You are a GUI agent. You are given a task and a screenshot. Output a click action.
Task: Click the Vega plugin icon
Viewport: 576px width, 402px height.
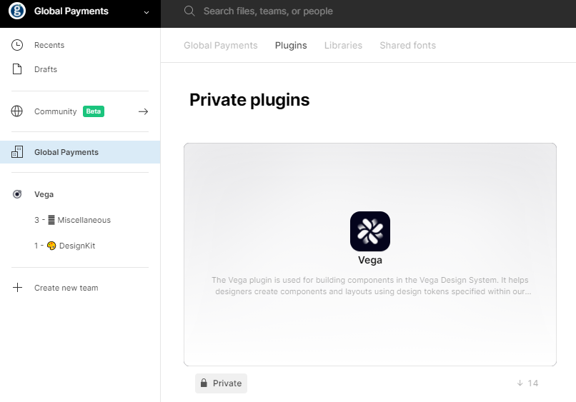[370, 231]
